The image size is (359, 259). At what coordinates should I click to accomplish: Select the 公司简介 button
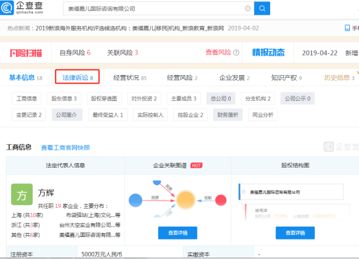click(x=67, y=115)
